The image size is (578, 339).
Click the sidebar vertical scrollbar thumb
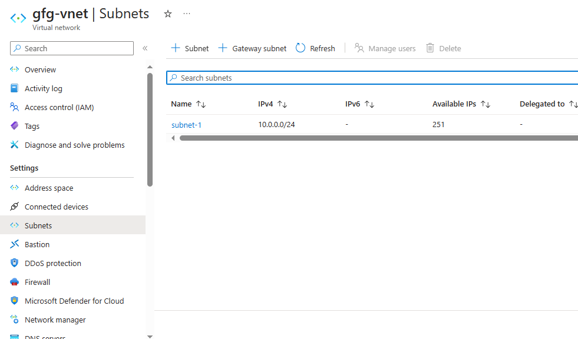[x=150, y=129]
